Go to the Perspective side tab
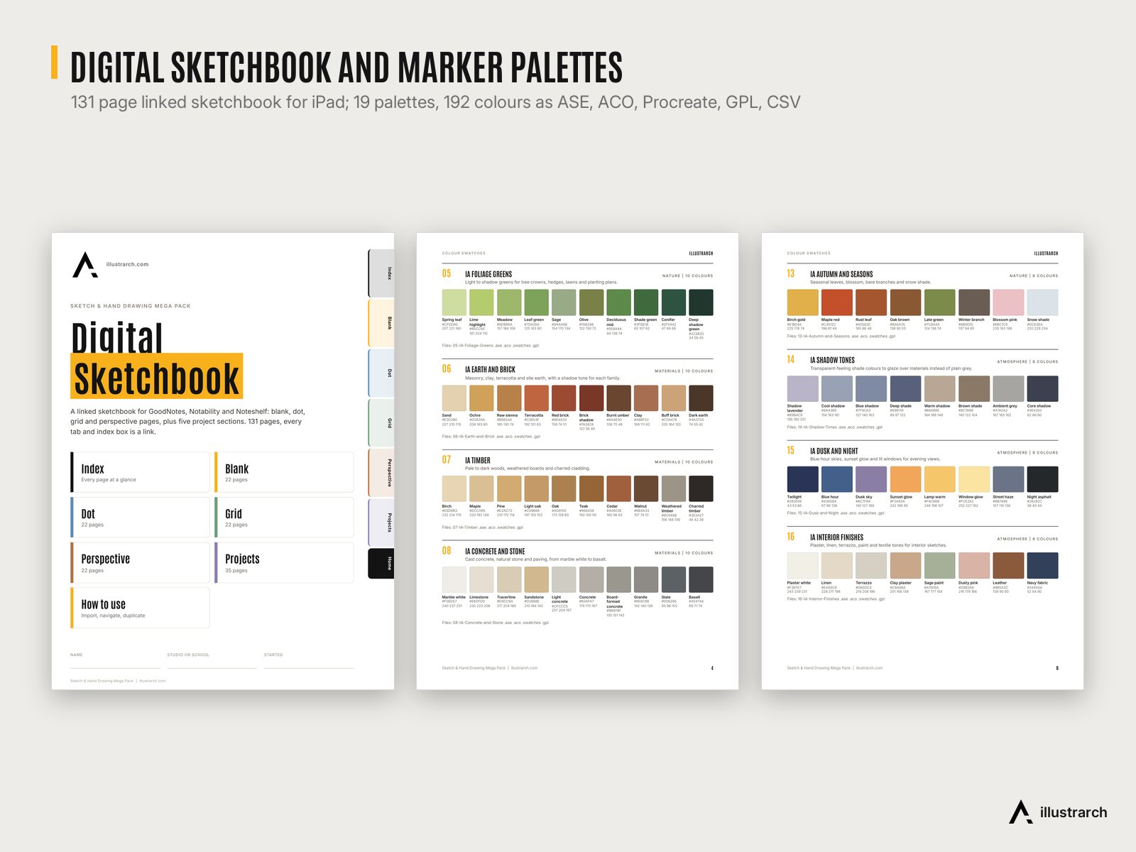1136x852 pixels. (381, 473)
